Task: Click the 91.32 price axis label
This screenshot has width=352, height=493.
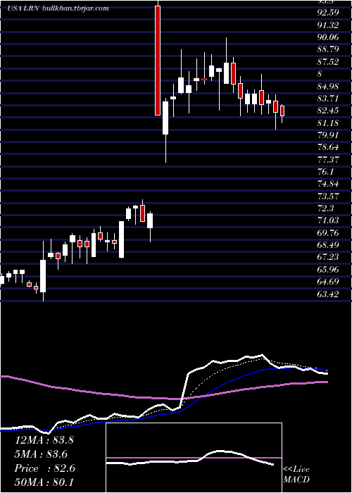Action: (x=329, y=25)
